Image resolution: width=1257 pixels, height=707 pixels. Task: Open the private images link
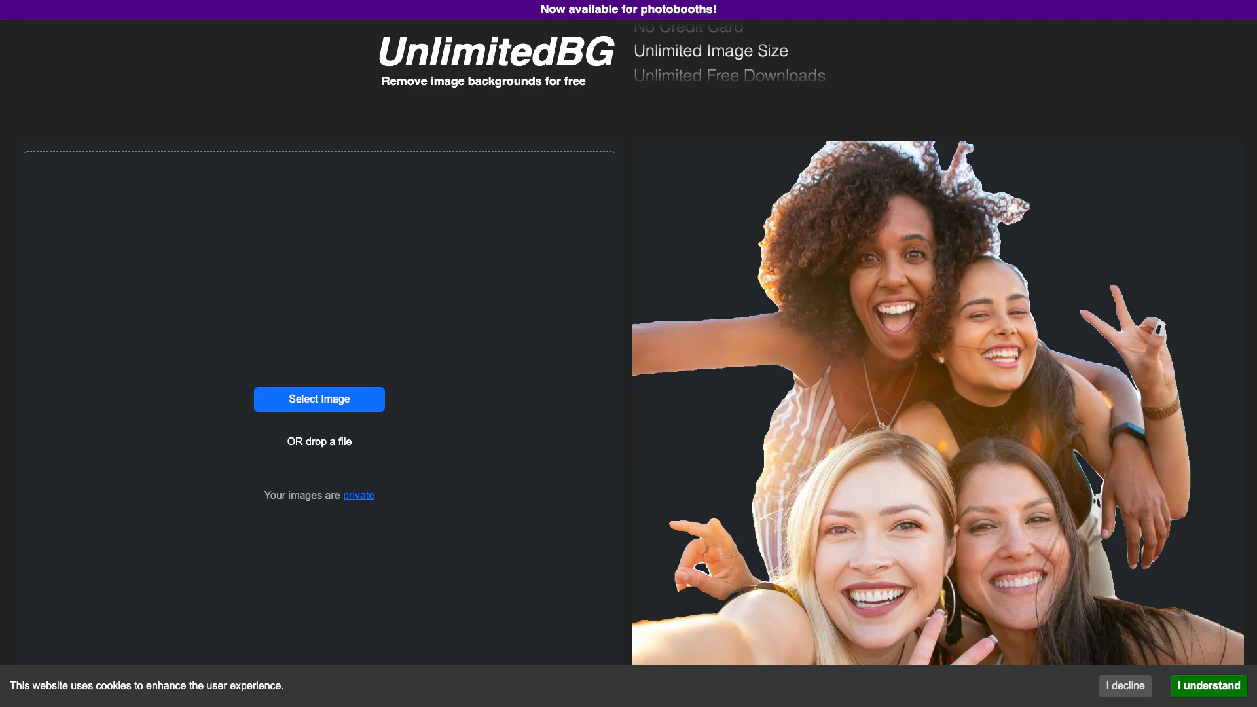pos(358,496)
